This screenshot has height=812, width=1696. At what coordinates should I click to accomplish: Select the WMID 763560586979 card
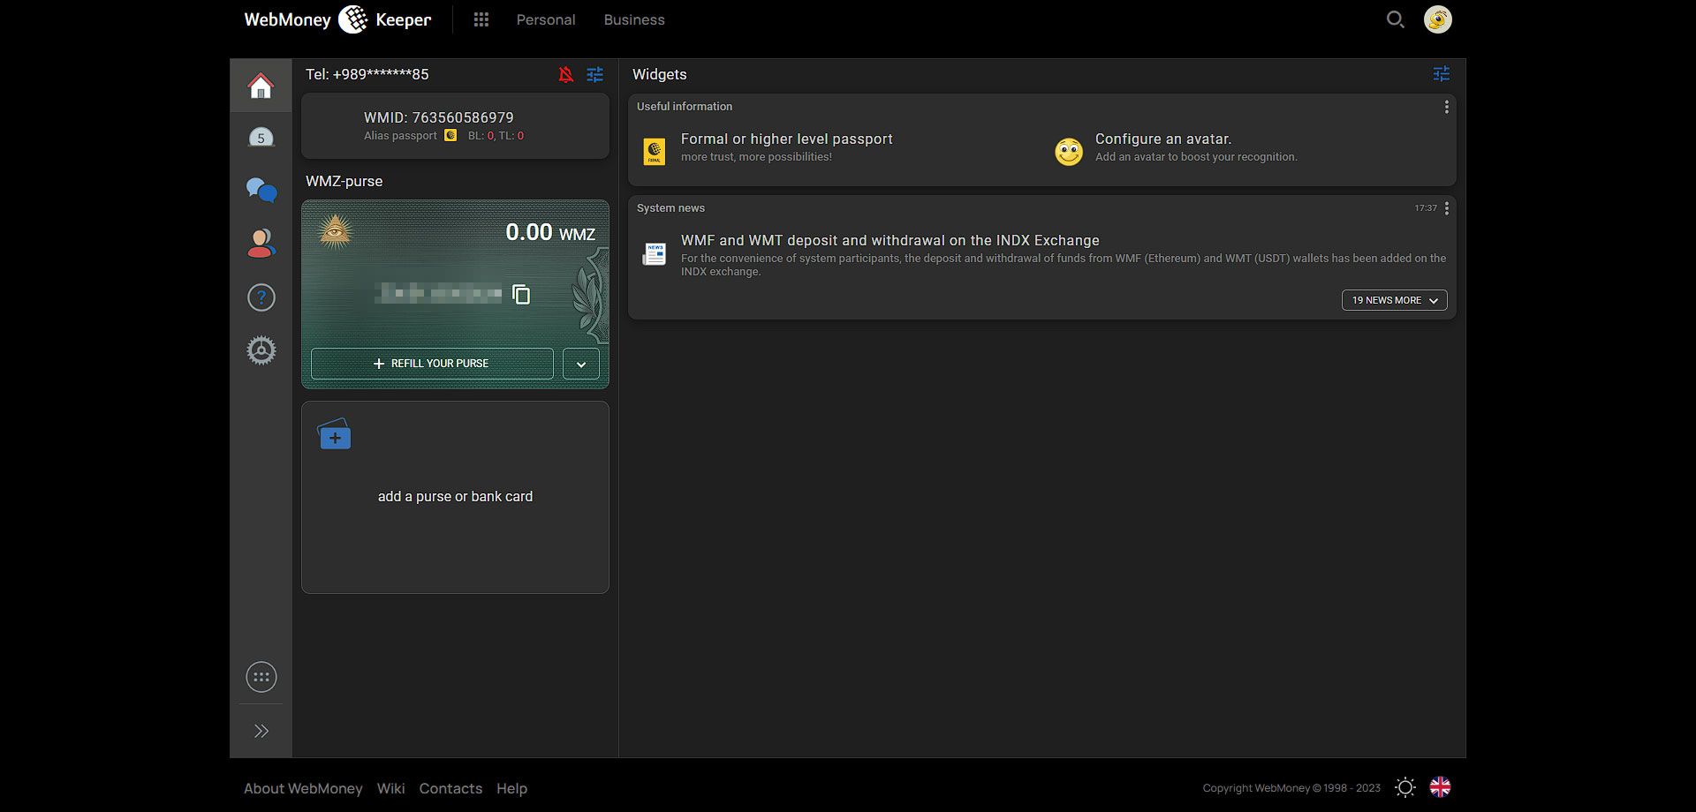[455, 125]
